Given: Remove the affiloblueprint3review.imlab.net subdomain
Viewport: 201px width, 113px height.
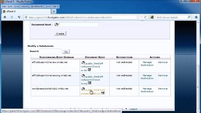Looking at the screenshot, I should point(163,62).
